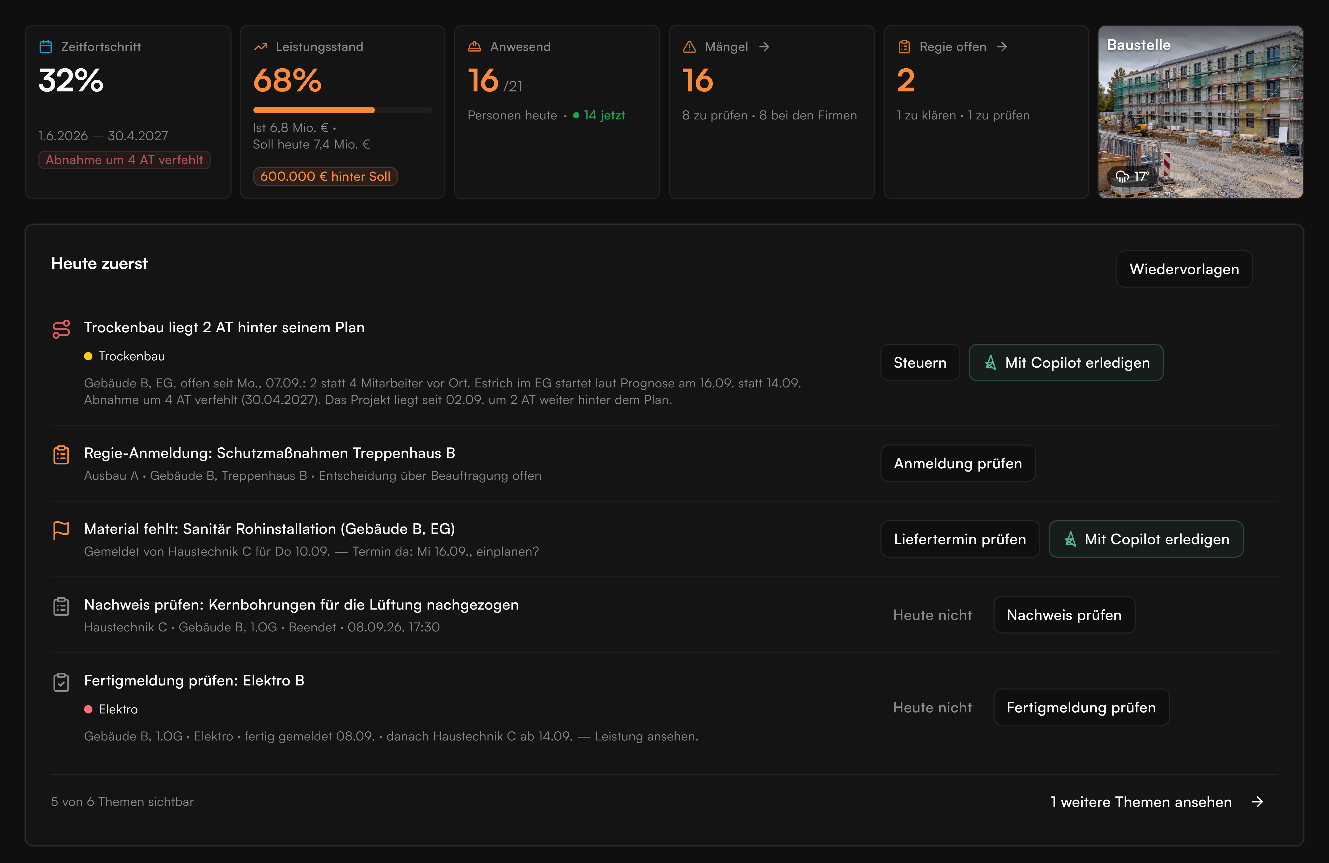Open the Wiedervorlagen button
The height and width of the screenshot is (863, 1329).
1184,269
